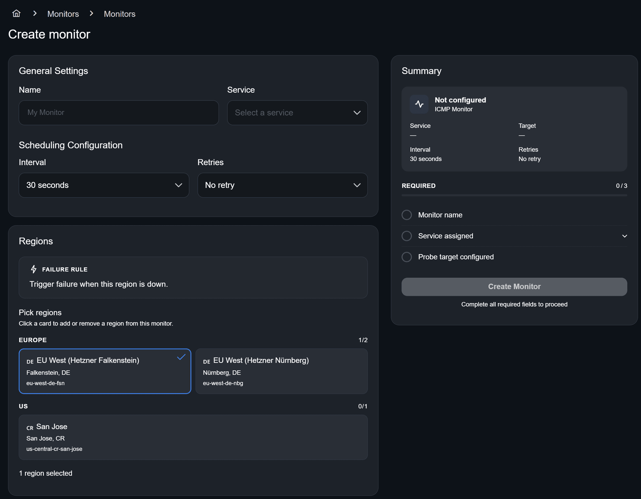Click the US '0/1' counter
This screenshot has width=641, height=499.
pos(363,406)
